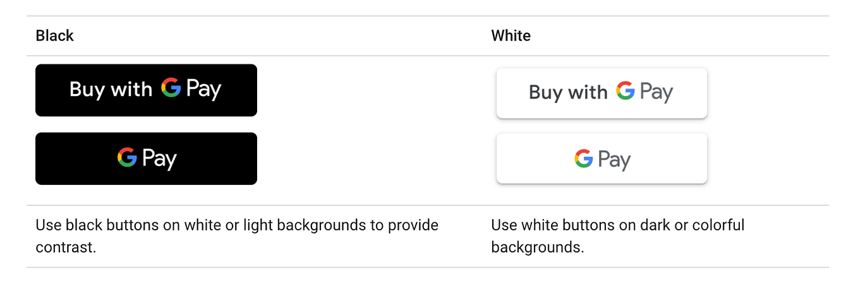Click the word Pay in black Buy with button

pyautogui.click(x=203, y=90)
